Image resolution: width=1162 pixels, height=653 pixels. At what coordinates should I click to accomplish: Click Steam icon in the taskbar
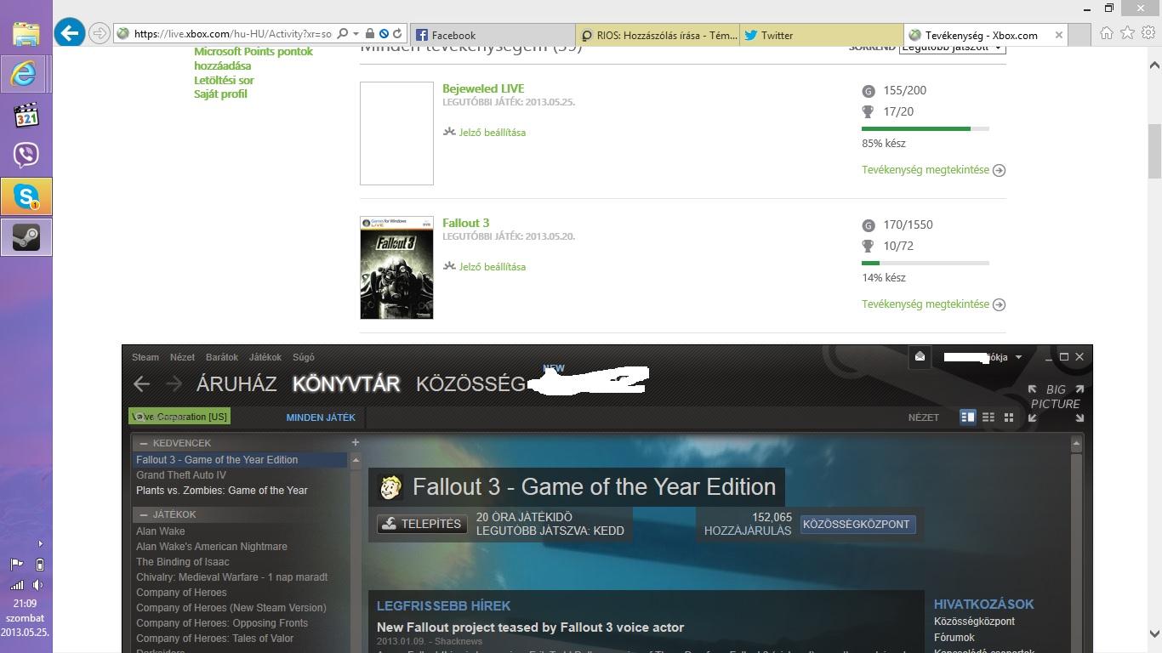(26, 237)
